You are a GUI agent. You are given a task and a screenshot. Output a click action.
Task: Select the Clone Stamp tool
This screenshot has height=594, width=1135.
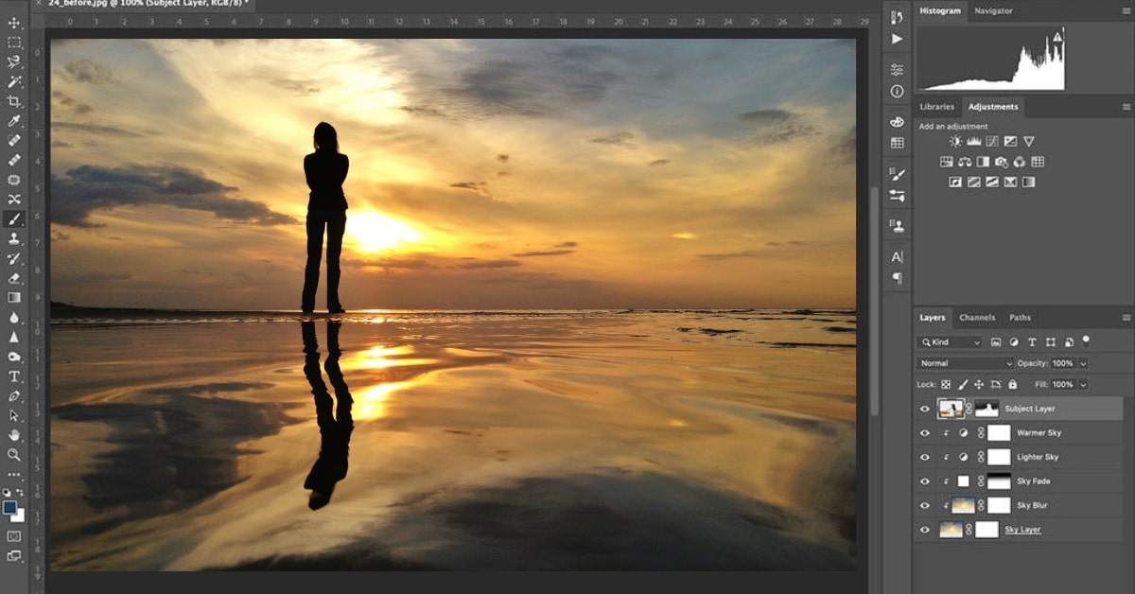click(x=14, y=238)
